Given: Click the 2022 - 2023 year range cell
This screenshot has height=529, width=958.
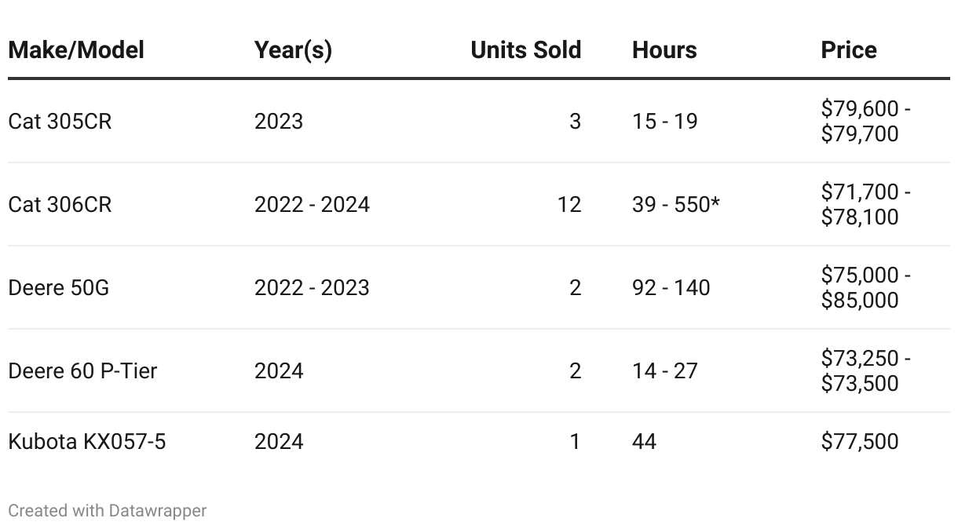Looking at the screenshot, I should [312, 288].
